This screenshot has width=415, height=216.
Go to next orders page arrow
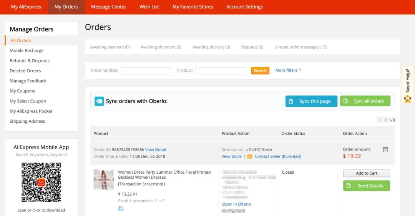(x=385, y=120)
